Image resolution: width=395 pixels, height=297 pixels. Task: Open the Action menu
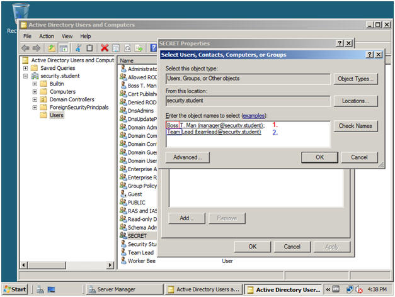point(47,36)
